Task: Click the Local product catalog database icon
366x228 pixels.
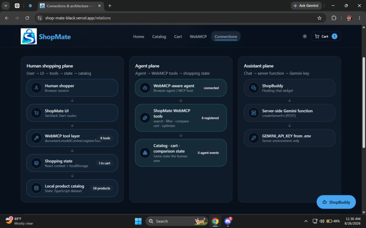Action: pos(36,188)
